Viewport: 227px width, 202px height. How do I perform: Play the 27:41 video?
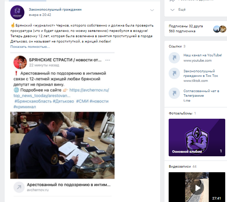point(197,188)
